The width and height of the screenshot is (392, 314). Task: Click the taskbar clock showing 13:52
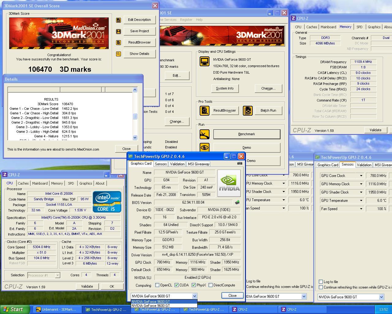[x=383, y=309]
